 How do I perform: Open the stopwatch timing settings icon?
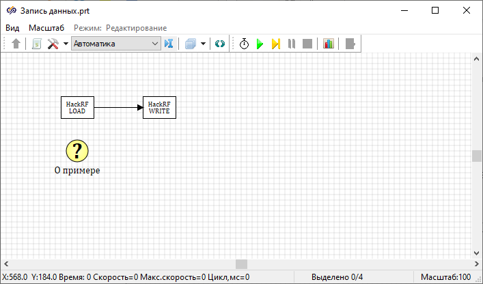(x=244, y=44)
